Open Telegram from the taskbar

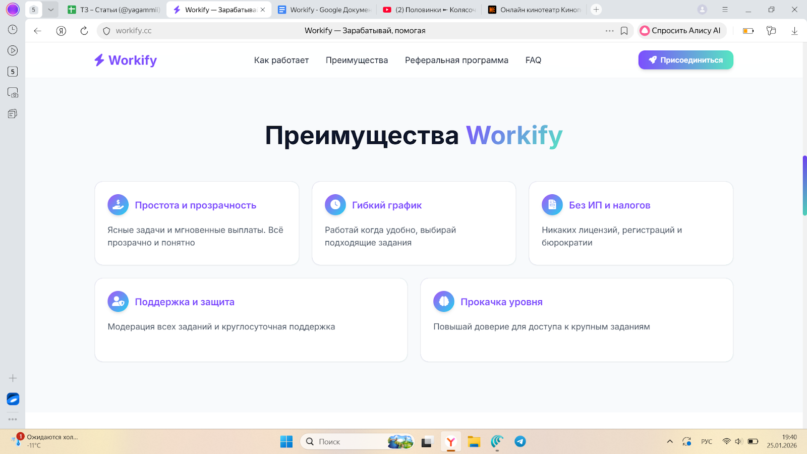pyautogui.click(x=520, y=441)
